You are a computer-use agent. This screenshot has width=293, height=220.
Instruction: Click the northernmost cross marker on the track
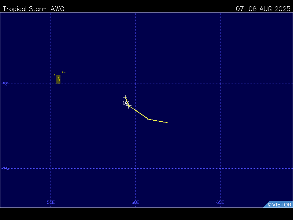(125, 97)
